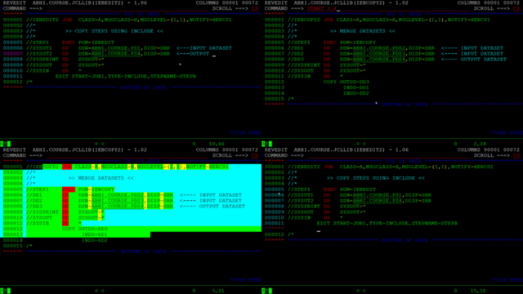Click the 'ABHI.COURSE.PS1' dataset name in upper-left session

pyautogui.click(x=116, y=48)
